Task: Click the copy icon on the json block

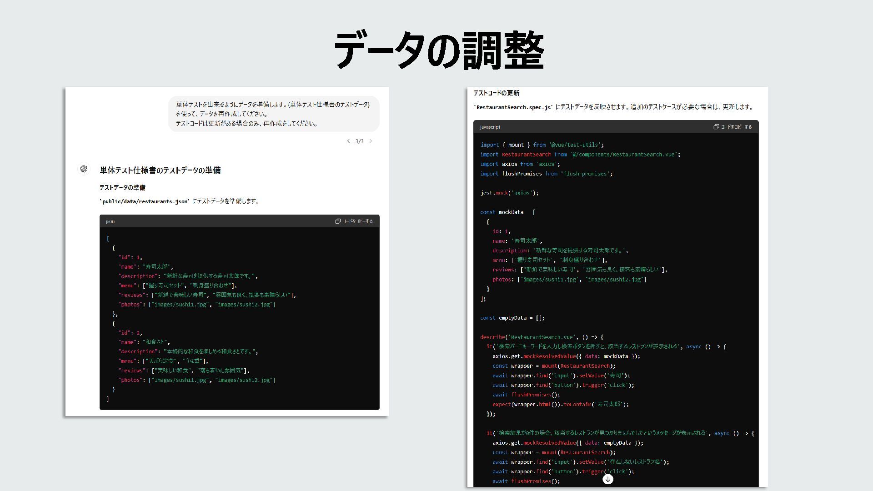Action: pos(338,221)
